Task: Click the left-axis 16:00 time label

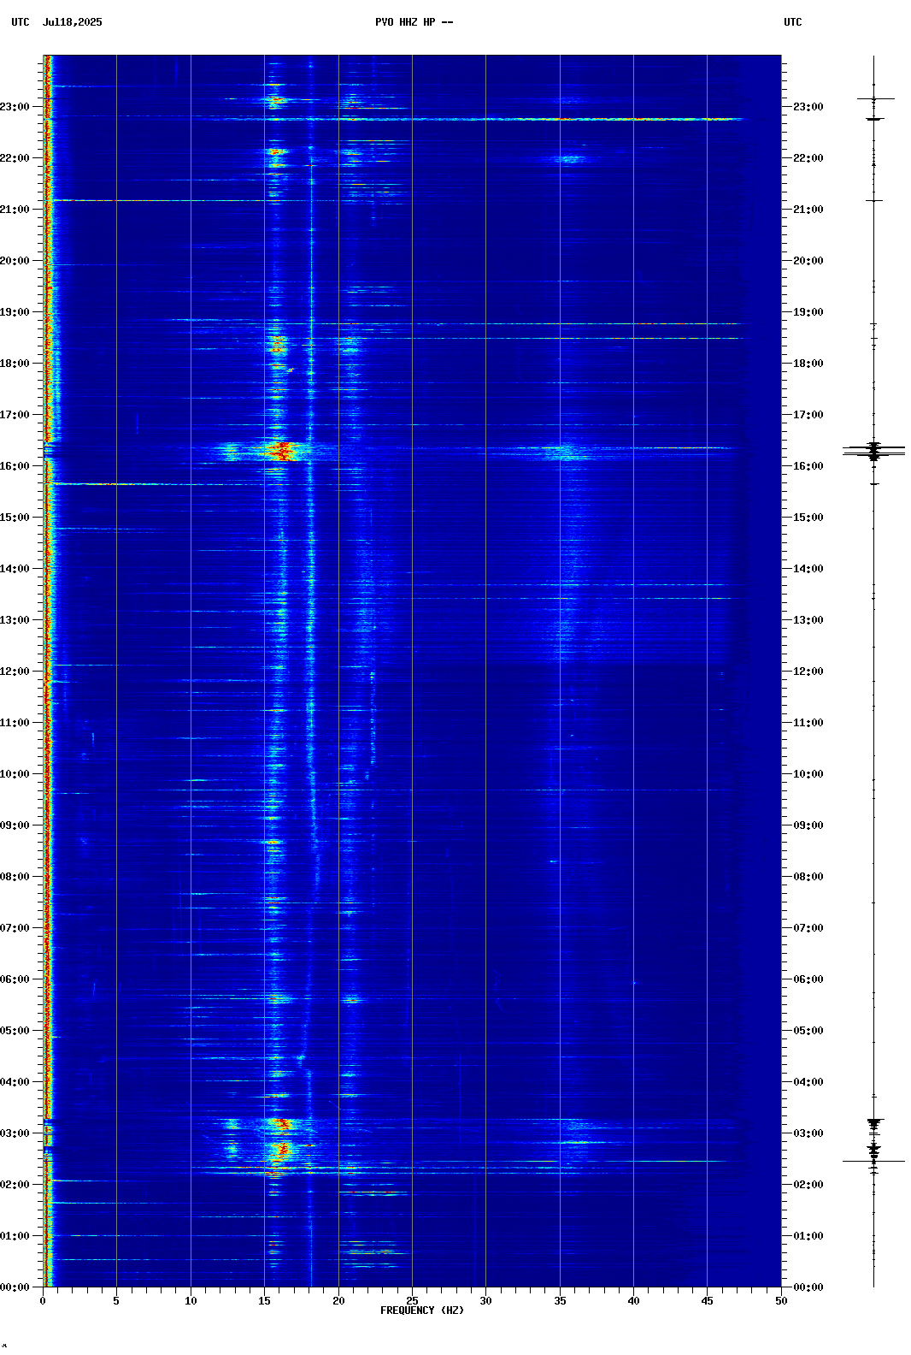Action: [x=15, y=466]
